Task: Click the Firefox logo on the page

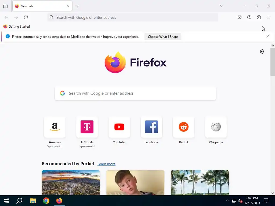Action: [x=135, y=62]
